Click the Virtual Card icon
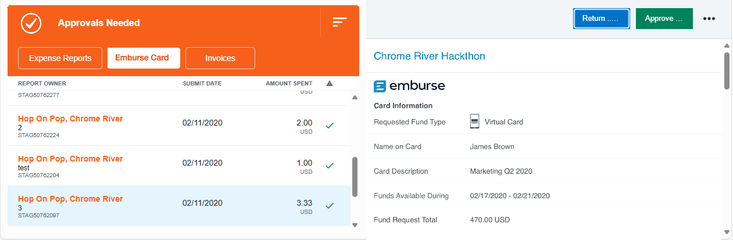Viewport: 733px width, 240px height. point(474,122)
